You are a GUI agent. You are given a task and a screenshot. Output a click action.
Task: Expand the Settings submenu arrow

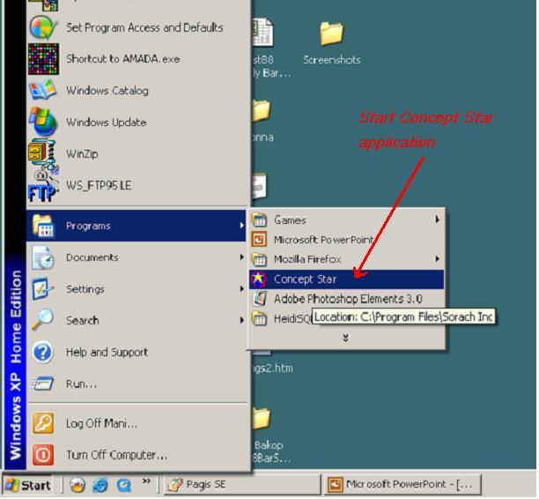click(x=241, y=288)
